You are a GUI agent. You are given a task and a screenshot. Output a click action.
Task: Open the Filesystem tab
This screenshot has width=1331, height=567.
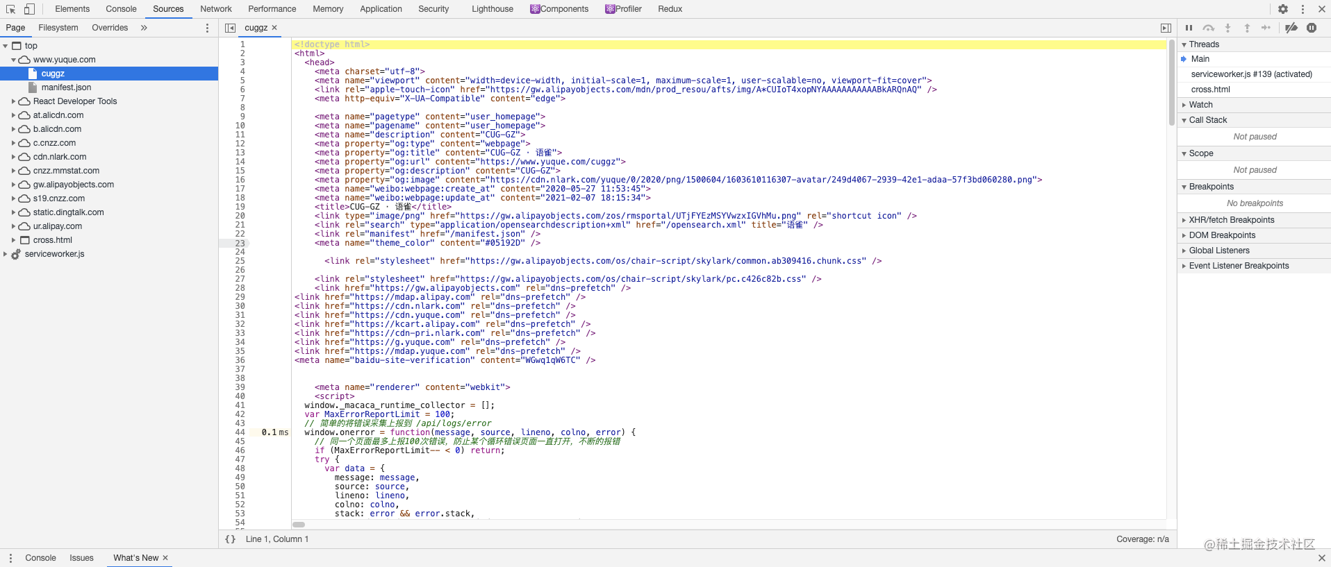click(58, 28)
